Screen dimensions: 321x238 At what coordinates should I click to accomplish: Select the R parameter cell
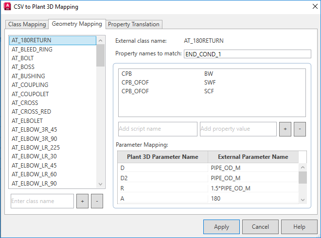tap(163, 188)
